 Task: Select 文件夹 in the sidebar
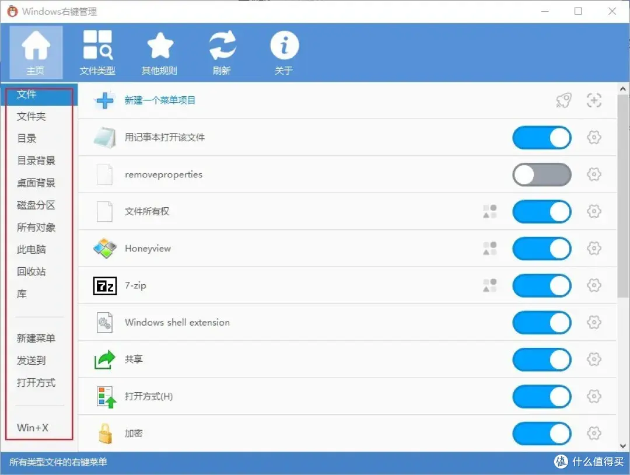click(x=32, y=117)
